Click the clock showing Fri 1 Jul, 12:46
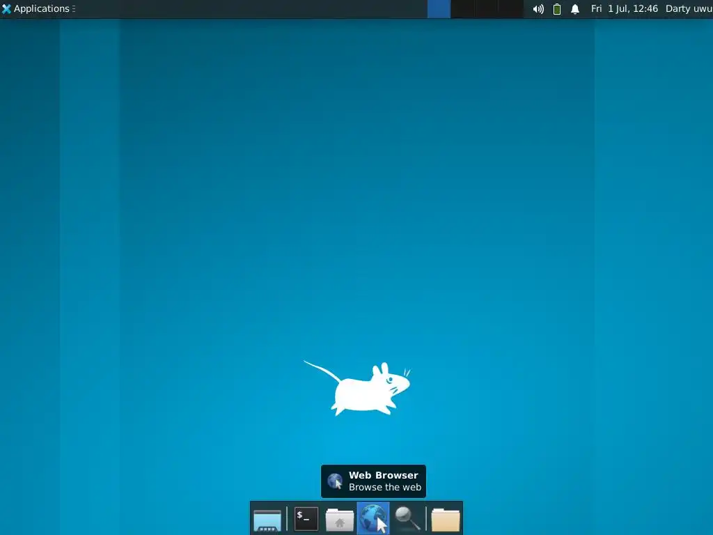Viewport: 713px width, 535px height. [625, 8]
